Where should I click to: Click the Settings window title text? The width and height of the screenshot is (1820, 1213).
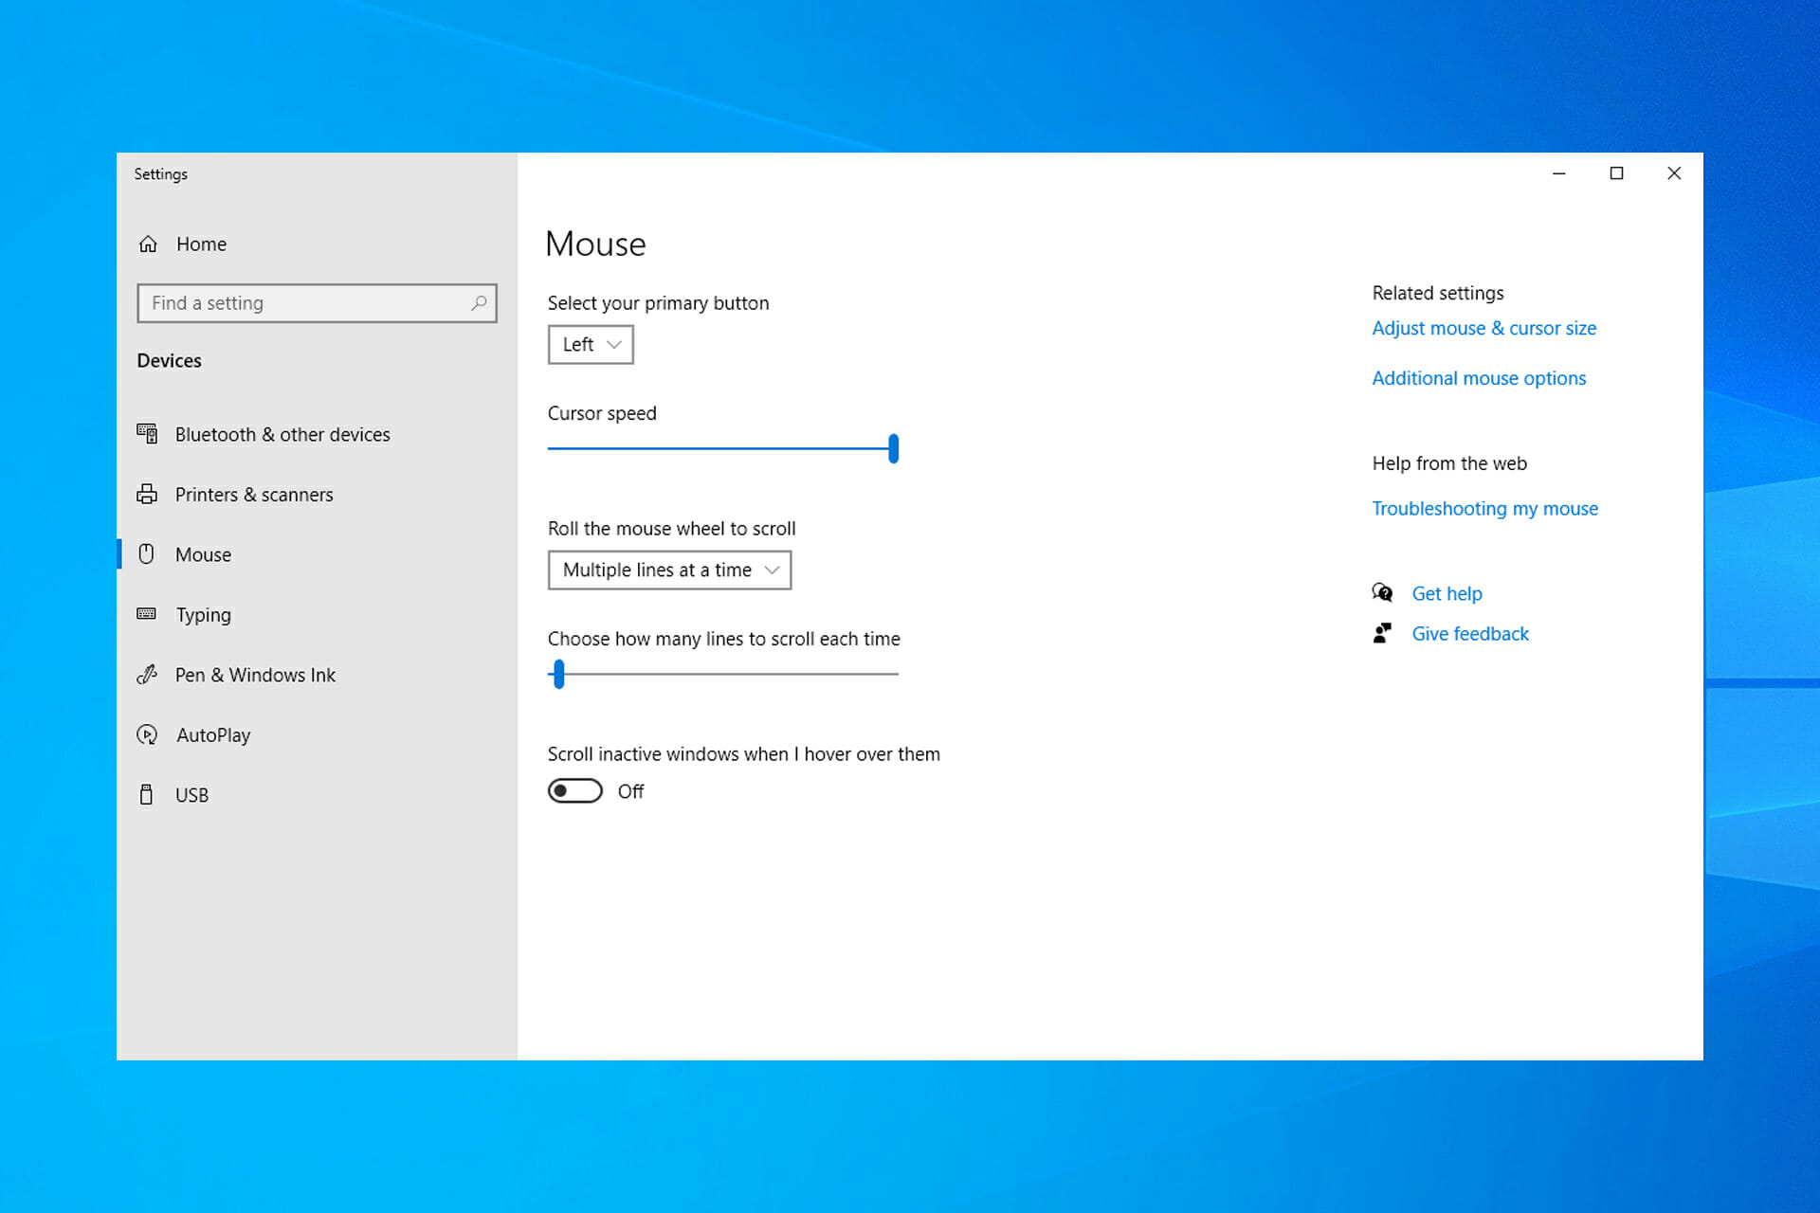coord(161,174)
